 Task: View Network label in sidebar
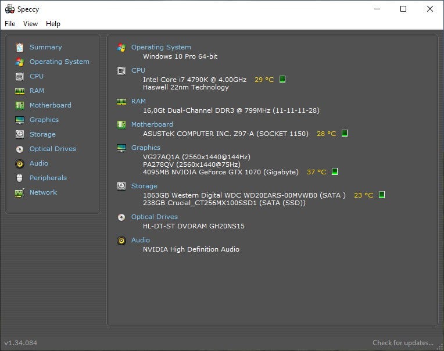point(43,192)
